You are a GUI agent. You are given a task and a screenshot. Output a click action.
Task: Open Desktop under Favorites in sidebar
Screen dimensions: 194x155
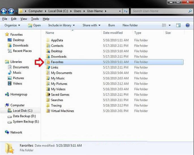(x=19, y=40)
